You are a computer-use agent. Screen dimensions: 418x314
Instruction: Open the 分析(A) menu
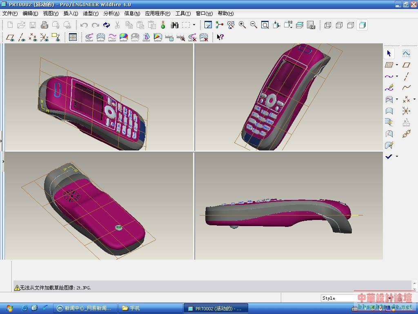point(111,13)
